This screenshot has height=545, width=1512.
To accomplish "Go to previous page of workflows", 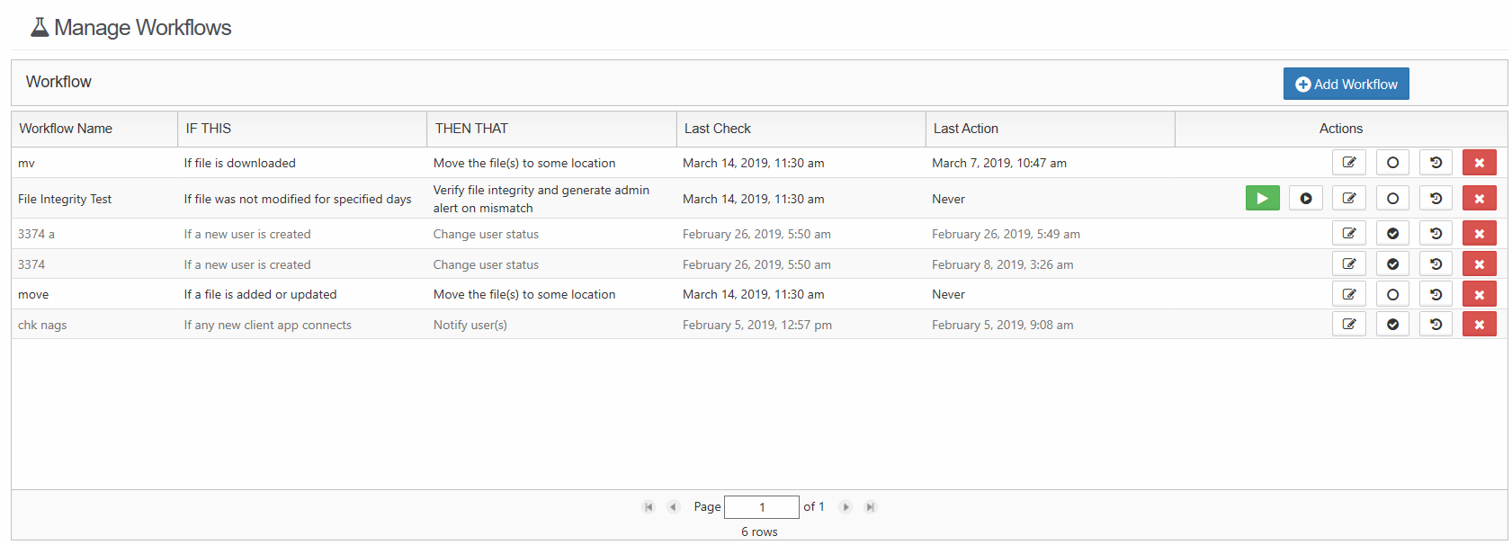I will tap(673, 507).
